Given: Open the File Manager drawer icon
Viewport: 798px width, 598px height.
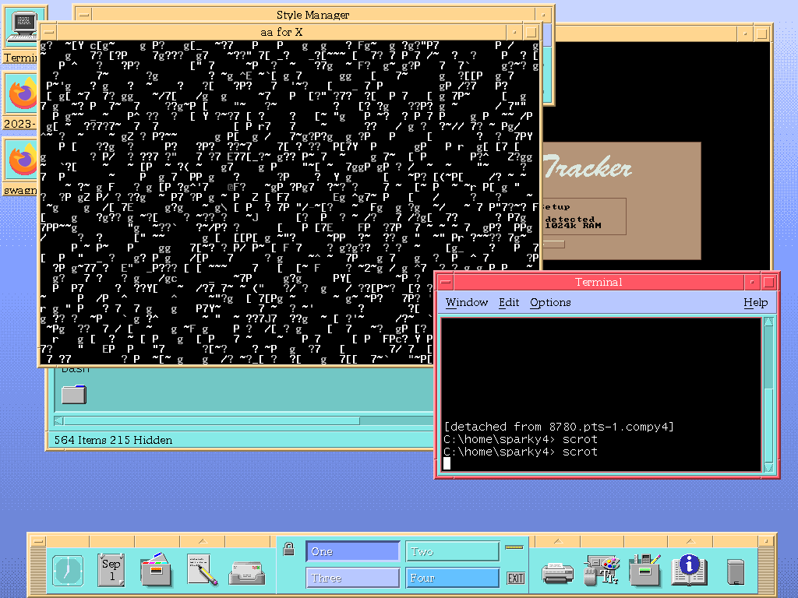Looking at the screenshot, I should pos(157,571).
